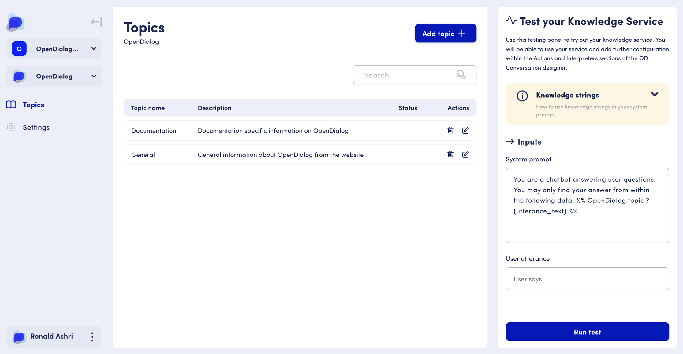Open the OpenDialog knowledge service dropdown
Screen dimensions: 683x354
coord(54,76)
